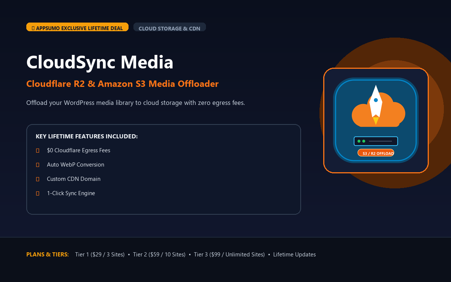The image size is (451, 282).
Task: Click the Plans & Tiers label
Action: click(48, 255)
